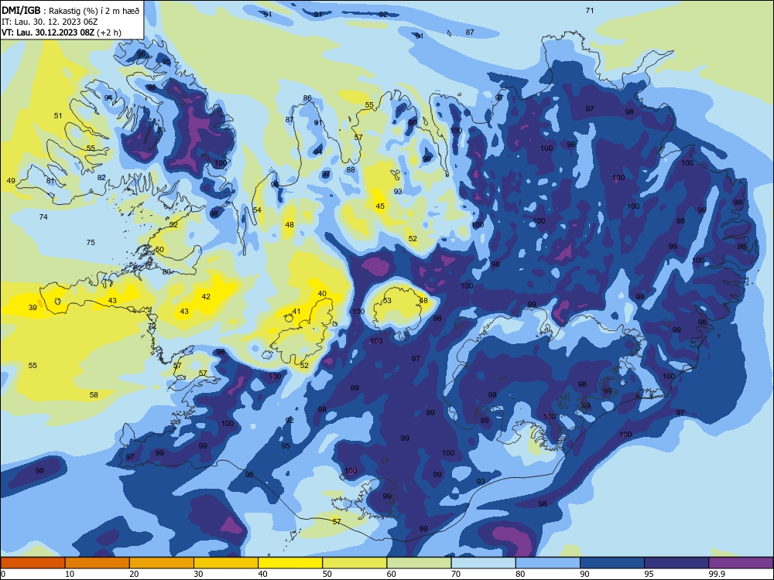Click the 80–90 light blue legend swatch

pyautogui.click(x=548, y=563)
